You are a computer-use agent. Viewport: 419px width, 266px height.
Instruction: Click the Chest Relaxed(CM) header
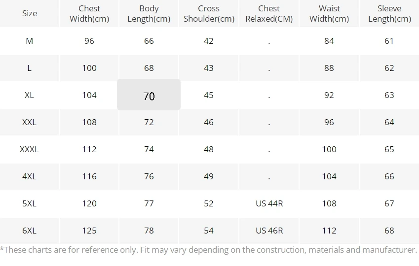[x=269, y=13]
